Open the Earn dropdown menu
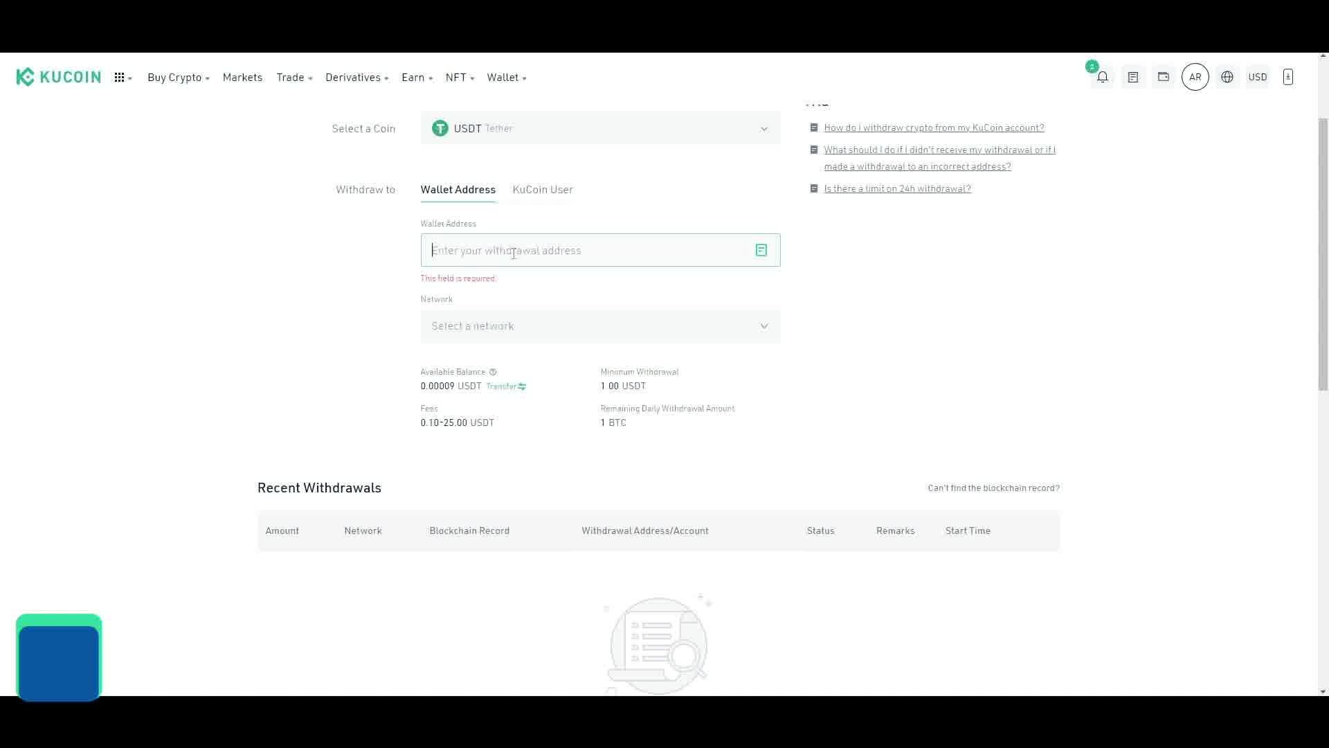 (x=417, y=78)
